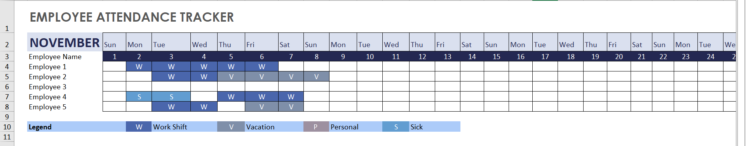The height and width of the screenshot is (146, 746).
Task: Select the NOVEMBER month header cell
Action: [65, 42]
